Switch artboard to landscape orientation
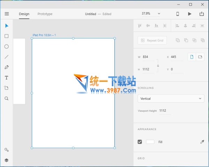 click(200, 57)
